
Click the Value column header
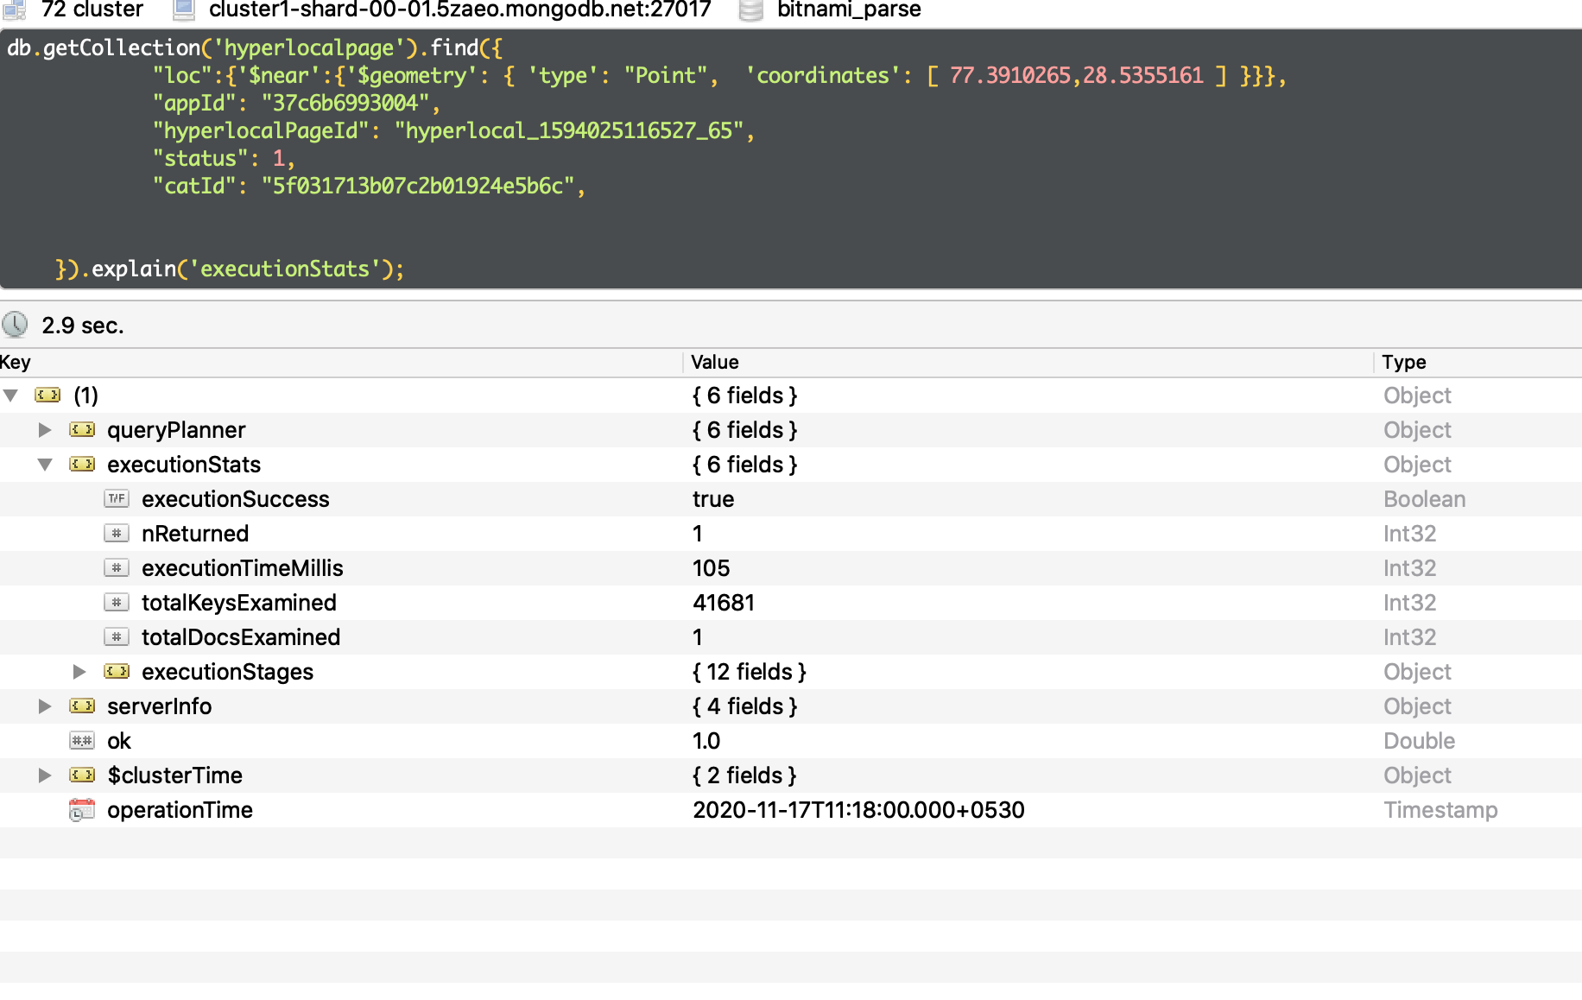coord(714,362)
